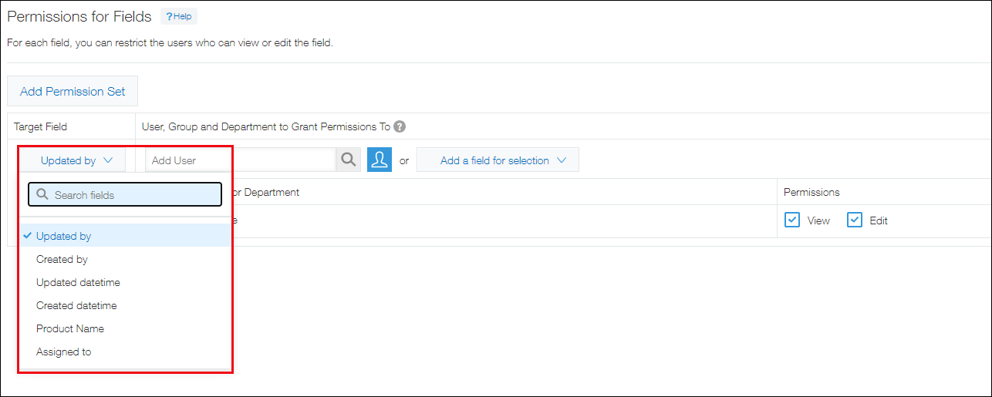Expand the Updated by target field dropdown
This screenshot has height=397, width=992.
tap(76, 160)
